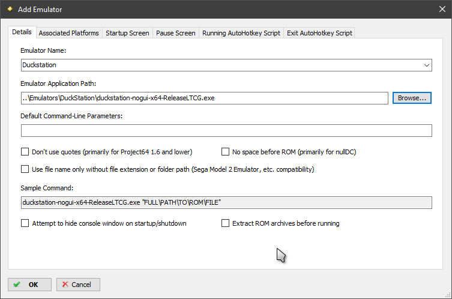Expand the Emulator Name dropdown arrow
452x299 pixels.
426,65
